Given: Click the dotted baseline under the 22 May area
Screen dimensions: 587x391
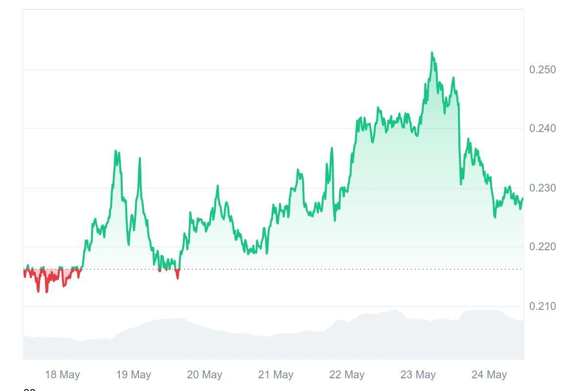Looking at the screenshot, I should [347, 269].
